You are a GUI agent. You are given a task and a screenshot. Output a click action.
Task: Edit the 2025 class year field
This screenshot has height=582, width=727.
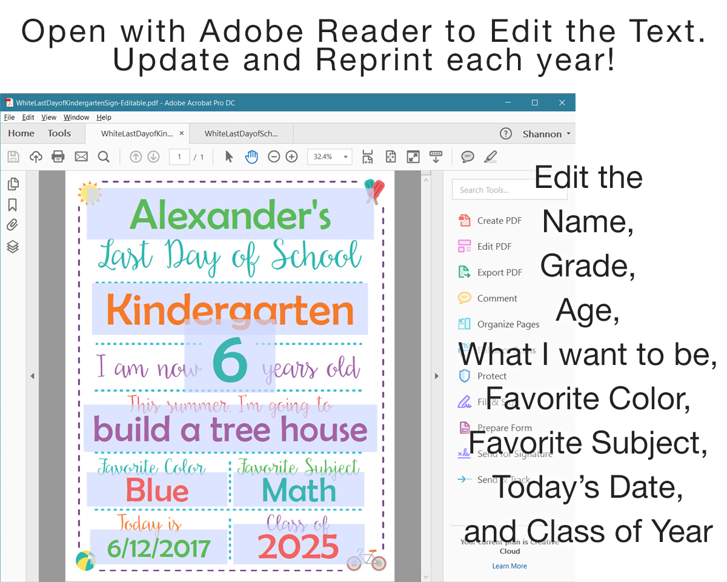tap(299, 544)
